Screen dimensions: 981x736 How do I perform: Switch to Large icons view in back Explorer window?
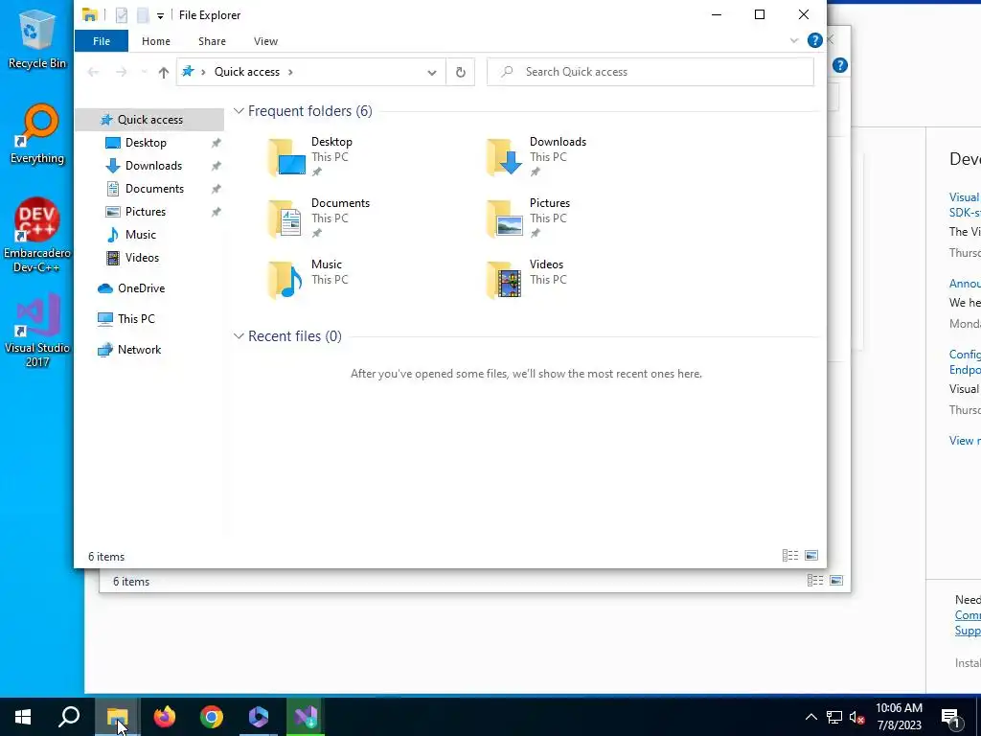tap(836, 581)
